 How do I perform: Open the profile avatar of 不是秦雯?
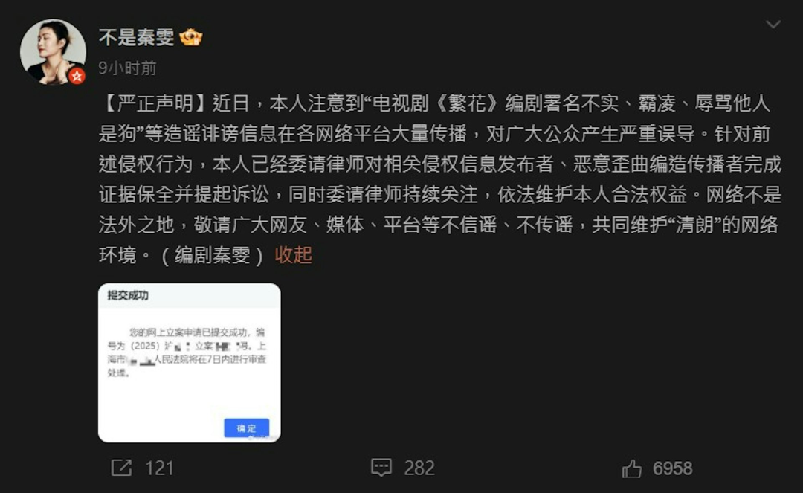click(54, 52)
